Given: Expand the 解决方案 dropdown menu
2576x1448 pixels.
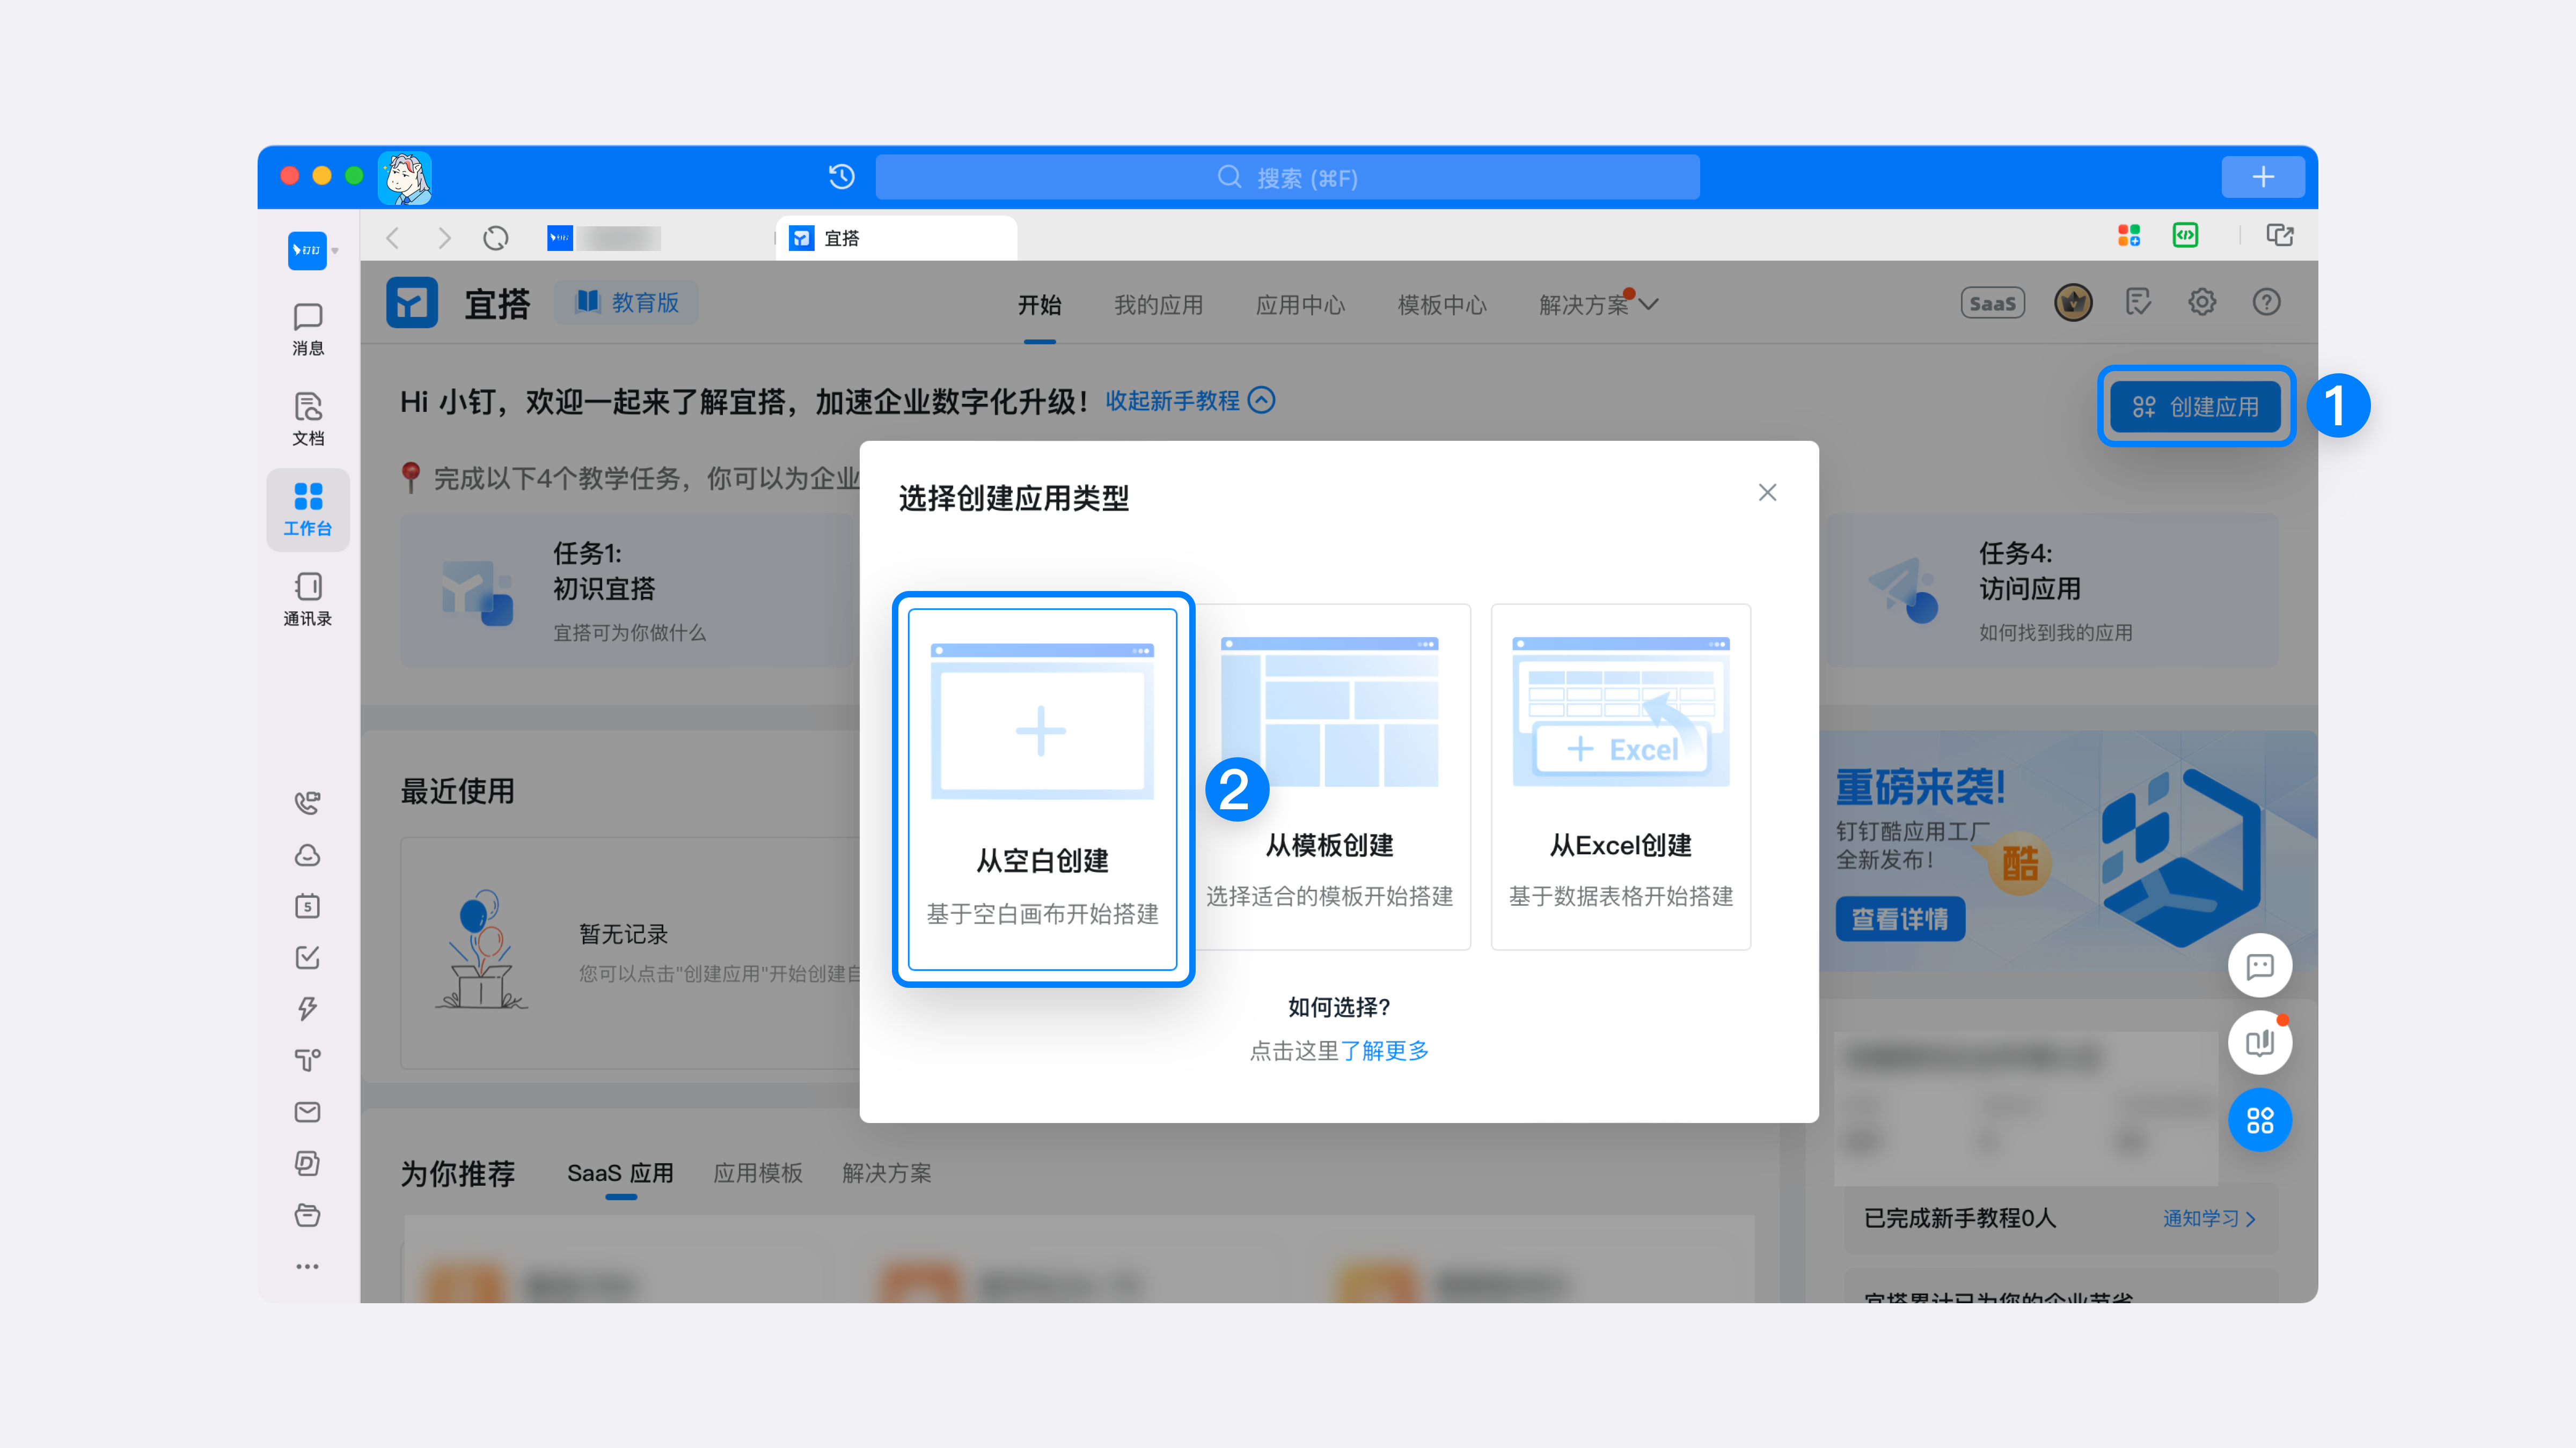Looking at the screenshot, I should coord(1599,305).
